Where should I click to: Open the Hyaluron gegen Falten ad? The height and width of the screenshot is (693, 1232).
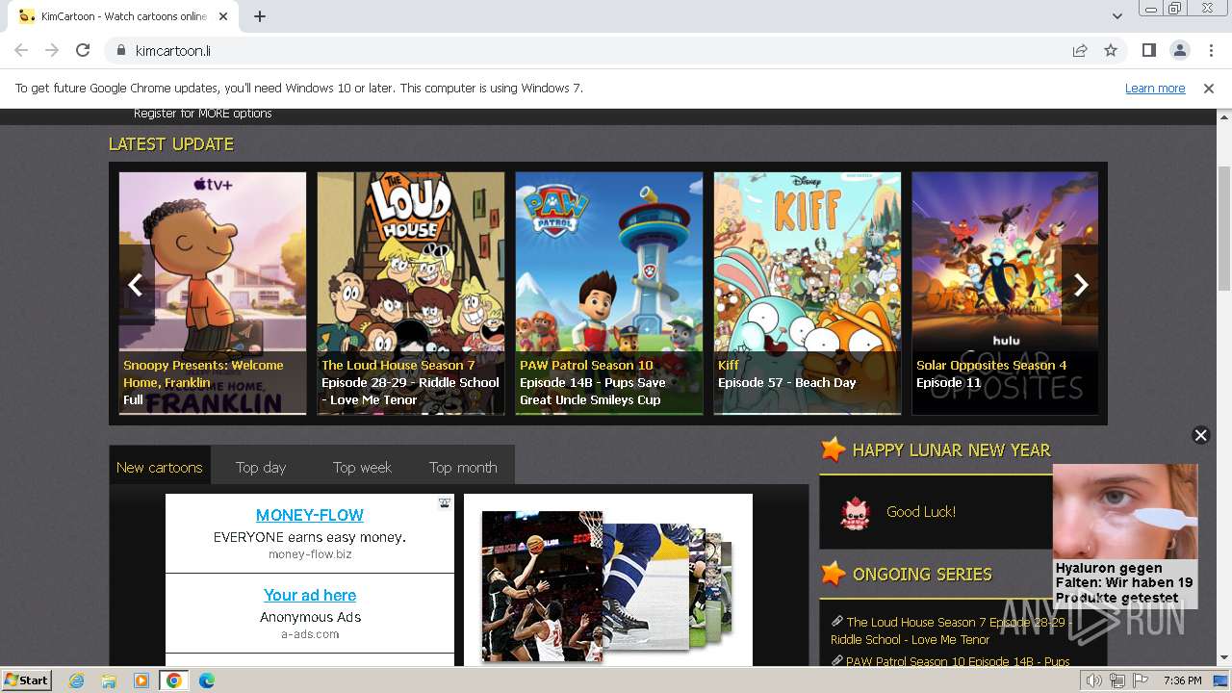1125,536
